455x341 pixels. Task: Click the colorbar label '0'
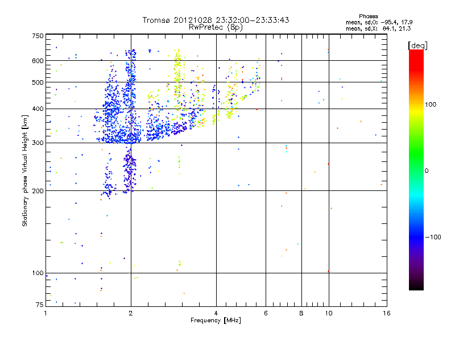(x=427, y=171)
